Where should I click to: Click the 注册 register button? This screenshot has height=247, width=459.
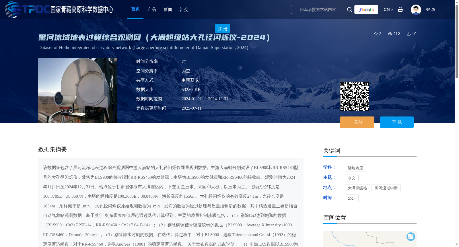[223, 29]
